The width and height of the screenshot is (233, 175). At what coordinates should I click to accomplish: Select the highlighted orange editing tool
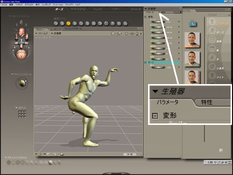(x=68, y=23)
